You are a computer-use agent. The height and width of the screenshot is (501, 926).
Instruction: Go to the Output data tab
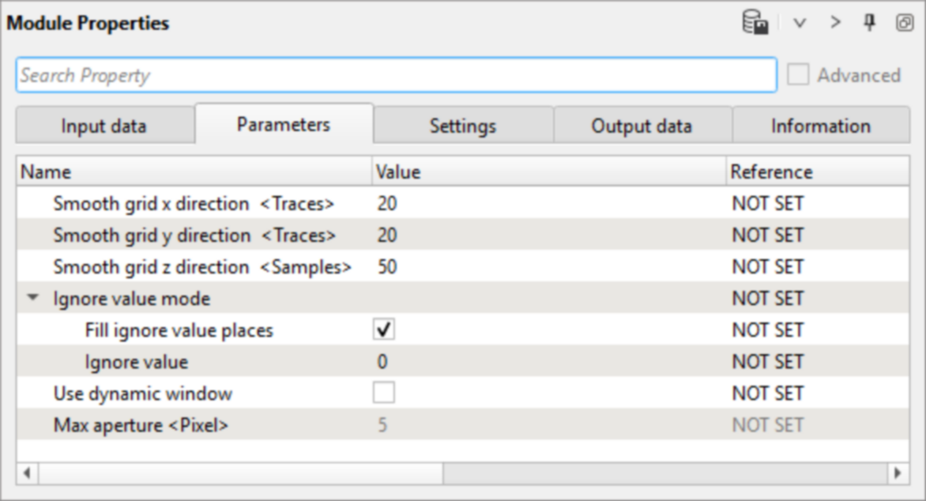click(x=642, y=126)
